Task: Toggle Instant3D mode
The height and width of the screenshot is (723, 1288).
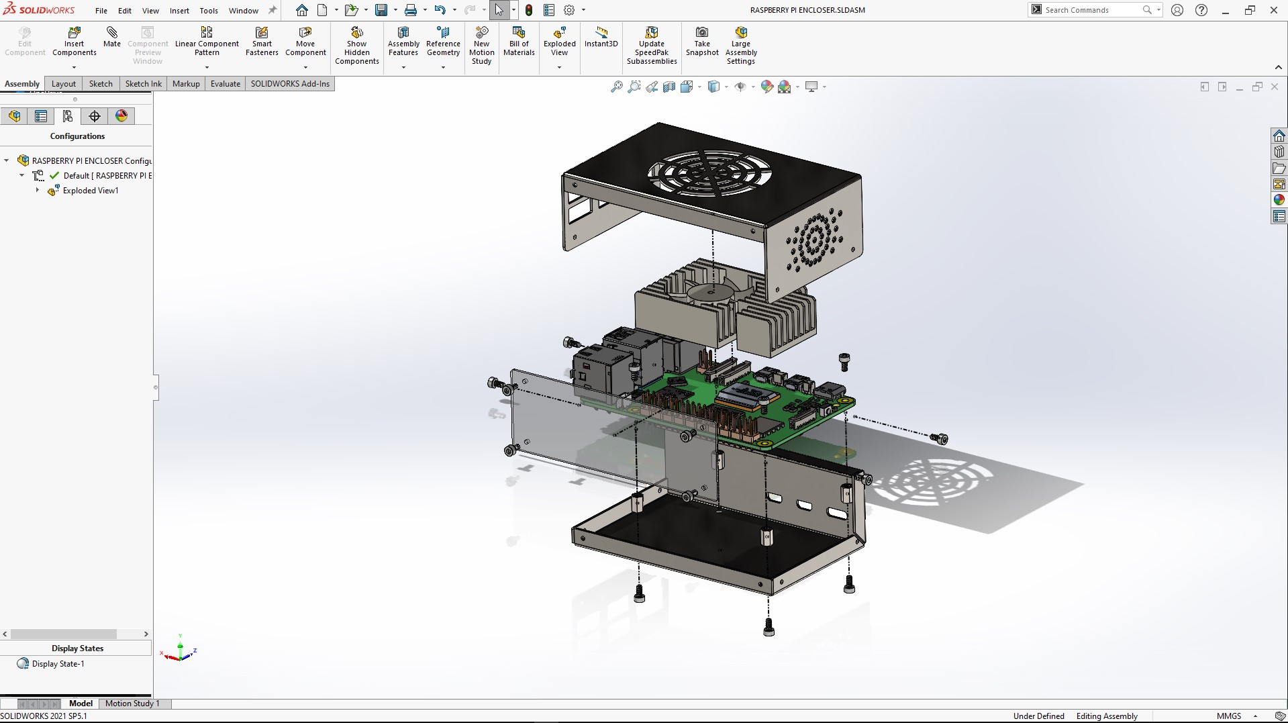Action: point(601,38)
